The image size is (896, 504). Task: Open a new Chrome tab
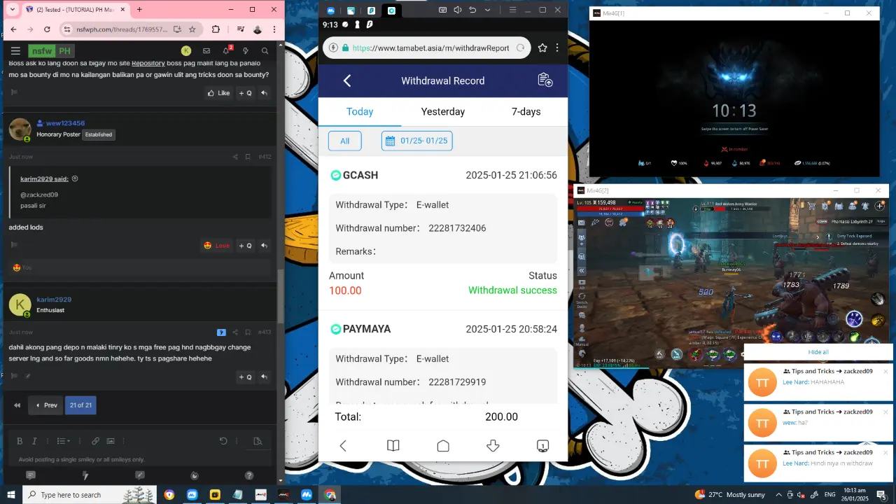139,10
